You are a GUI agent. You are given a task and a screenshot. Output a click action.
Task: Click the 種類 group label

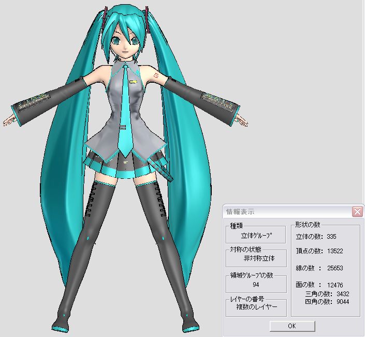237,225
